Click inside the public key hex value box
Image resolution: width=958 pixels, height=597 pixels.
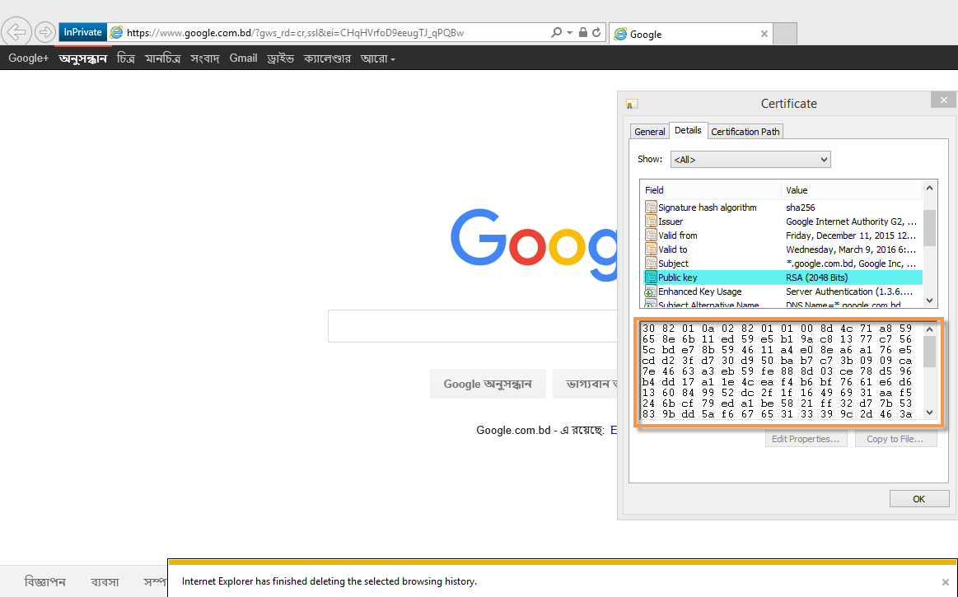click(782, 371)
